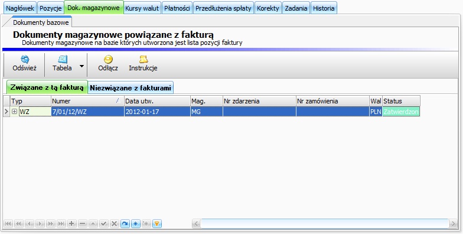
Task: Sort by the Numer column header
Action: click(87, 101)
